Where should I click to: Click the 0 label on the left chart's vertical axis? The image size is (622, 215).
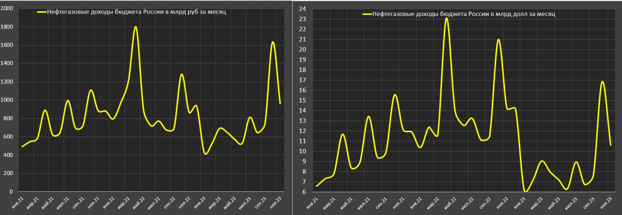12,192
